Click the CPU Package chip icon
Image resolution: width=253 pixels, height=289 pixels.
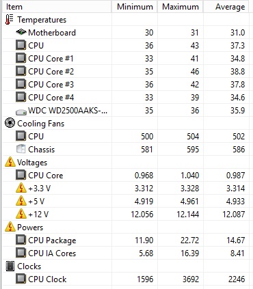coord(21,240)
